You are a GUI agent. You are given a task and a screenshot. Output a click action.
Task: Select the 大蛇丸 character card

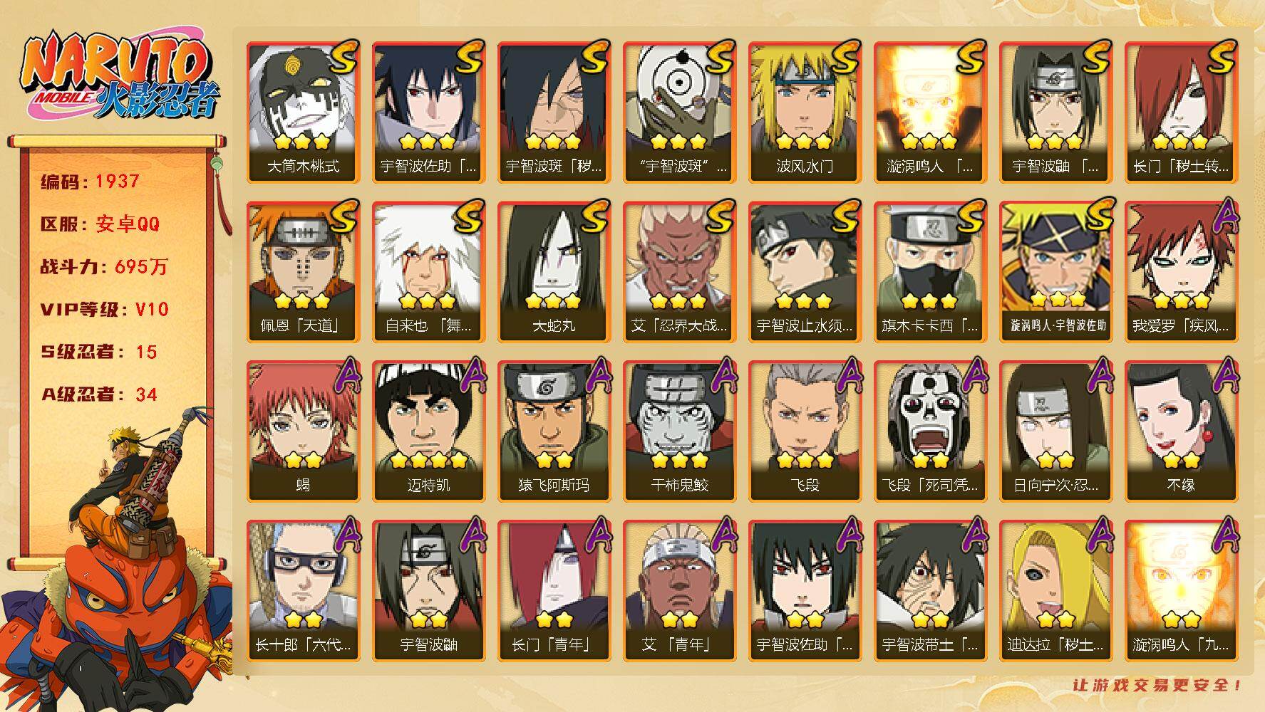click(x=554, y=272)
